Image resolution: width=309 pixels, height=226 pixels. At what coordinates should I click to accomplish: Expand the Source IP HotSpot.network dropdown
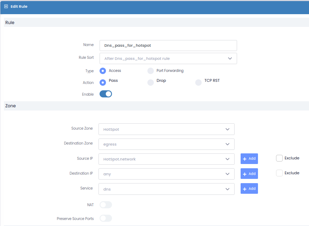(x=166, y=159)
